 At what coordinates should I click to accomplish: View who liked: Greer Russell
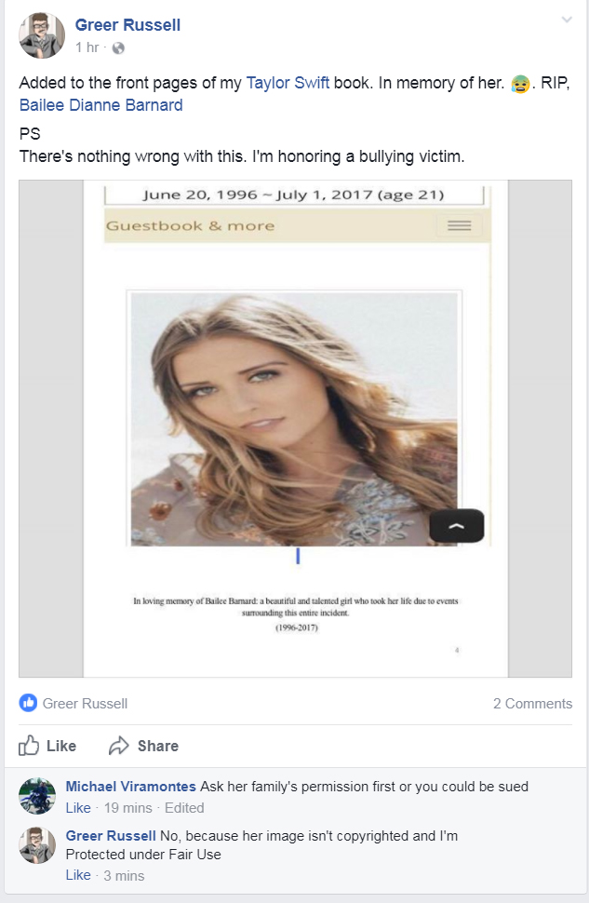click(86, 704)
